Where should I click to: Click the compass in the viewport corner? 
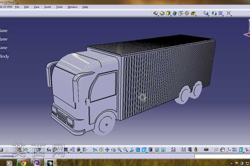pyautogui.click(x=247, y=29)
